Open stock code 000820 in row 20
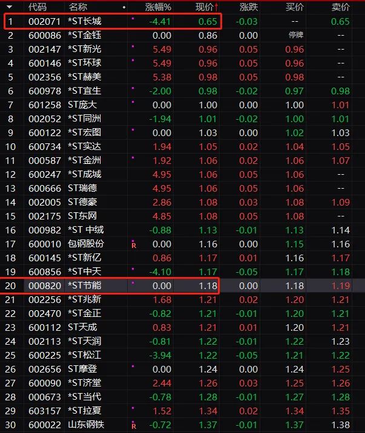 click(x=45, y=286)
